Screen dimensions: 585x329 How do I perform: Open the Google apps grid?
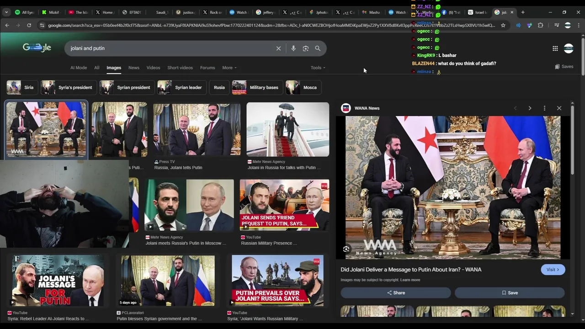[x=555, y=48]
